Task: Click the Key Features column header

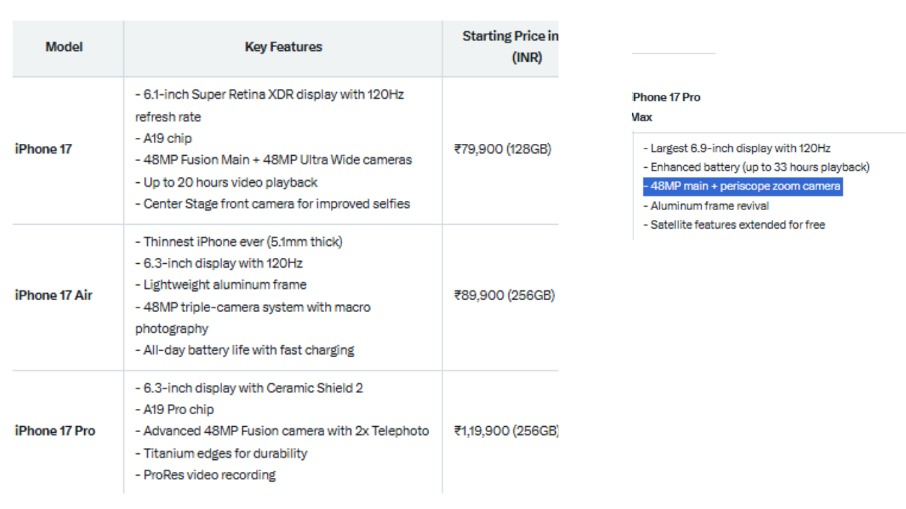Action: pyautogui.click(x=283, y=47)
